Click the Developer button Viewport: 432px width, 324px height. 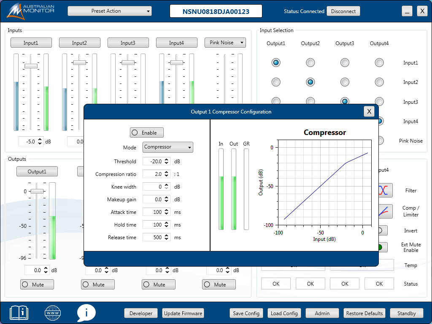141,313
